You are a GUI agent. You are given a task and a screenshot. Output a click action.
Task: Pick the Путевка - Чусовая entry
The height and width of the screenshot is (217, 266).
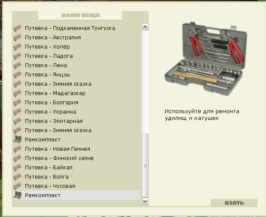77,186
